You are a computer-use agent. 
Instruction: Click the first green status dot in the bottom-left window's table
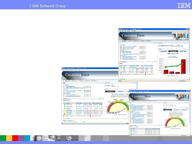tap(65, 105)
